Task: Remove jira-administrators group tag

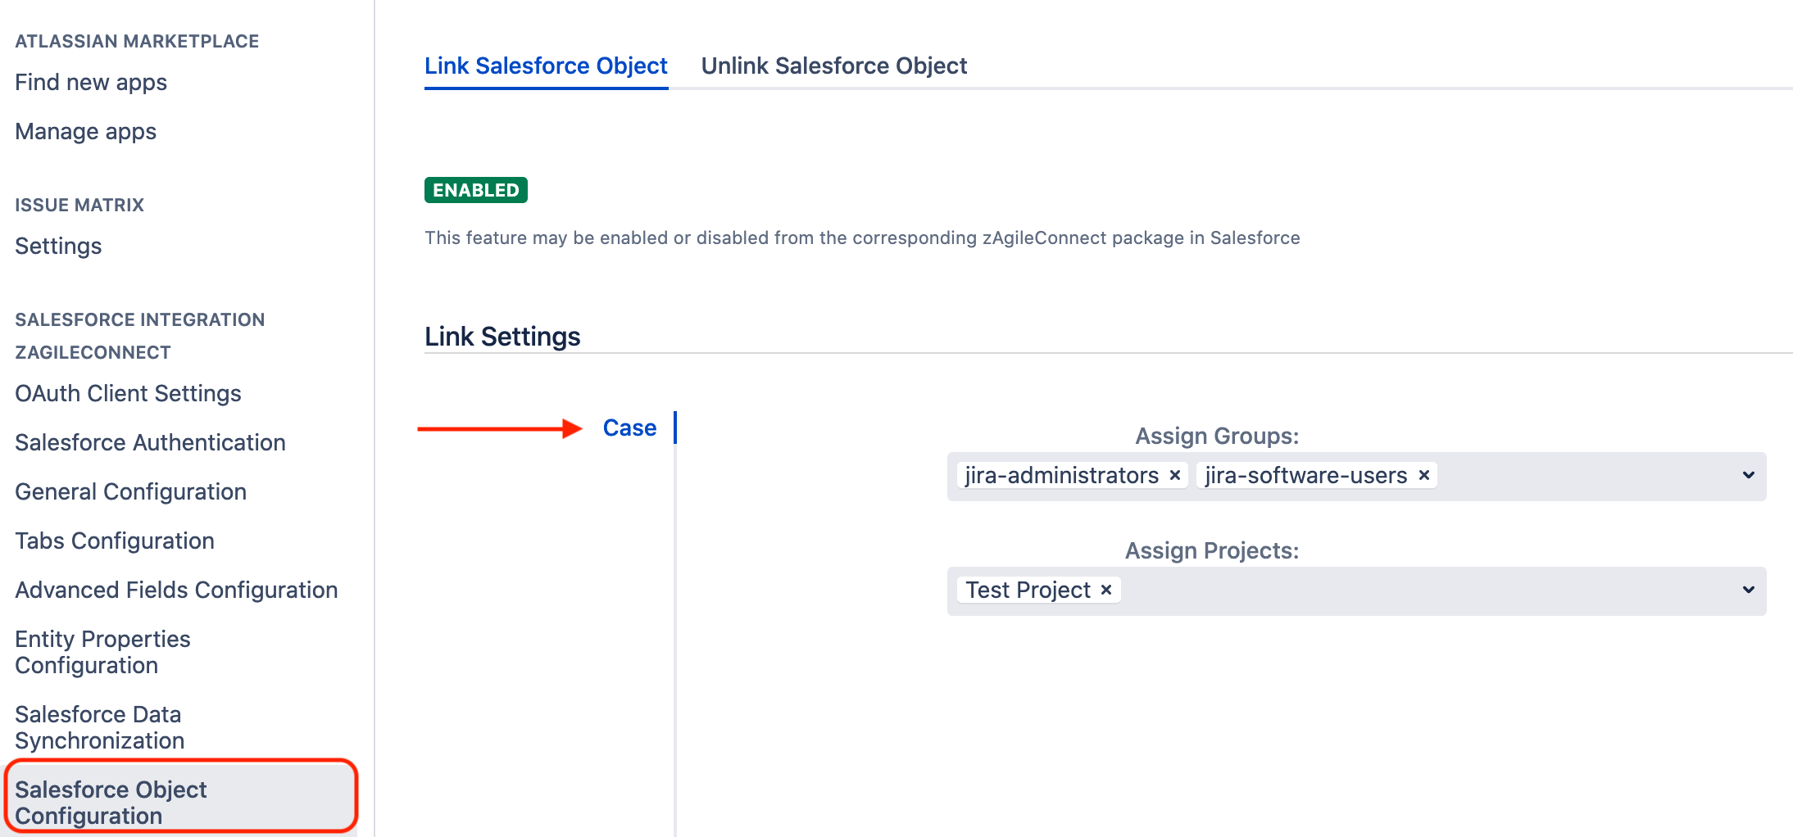Action: (1174, 476)
